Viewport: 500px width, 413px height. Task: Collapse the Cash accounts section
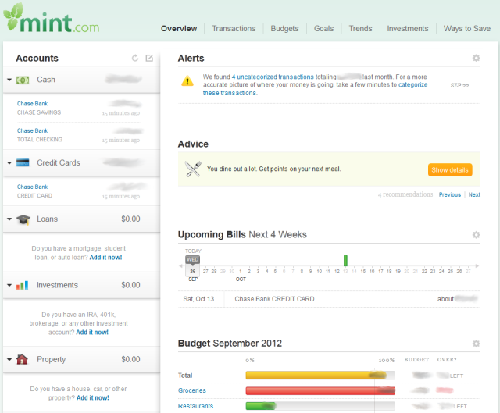[x=9, y=80]
